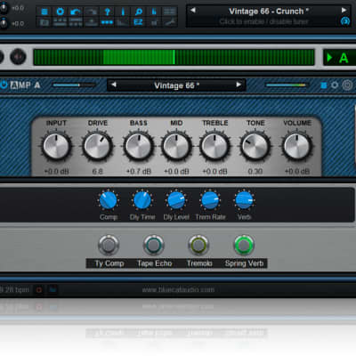Toggle the Spring Verb footswitch
The height and width of the screenshot is (356, 356).
tap(244, 245)
